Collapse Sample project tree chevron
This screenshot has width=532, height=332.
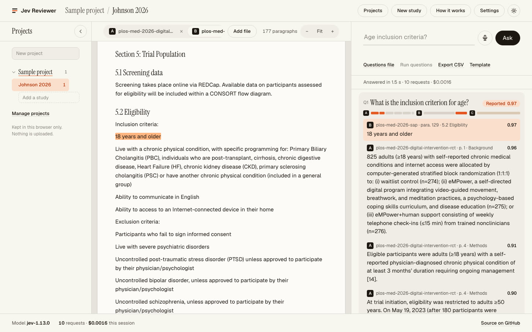pyautogui.click(x=14, y=72)
